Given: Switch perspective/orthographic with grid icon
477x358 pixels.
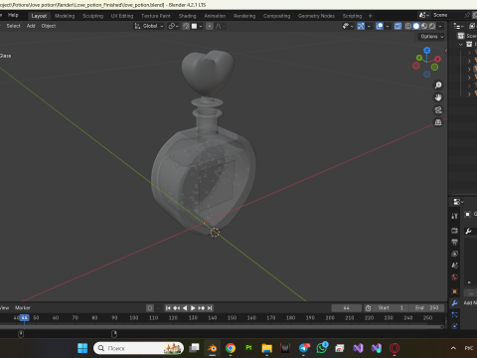Looking at the screenshot, I should click(x=438, y=122).
